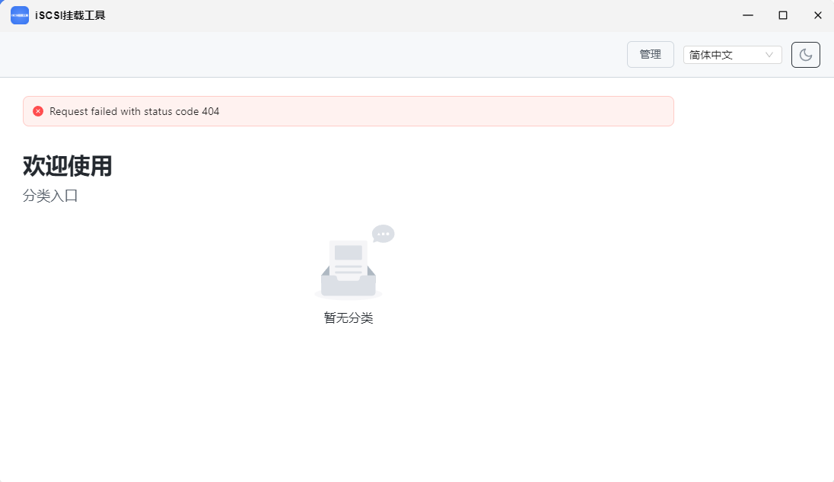
Task: Click the iSCSI挂载工具 app icon
Action: click(20, 15)
